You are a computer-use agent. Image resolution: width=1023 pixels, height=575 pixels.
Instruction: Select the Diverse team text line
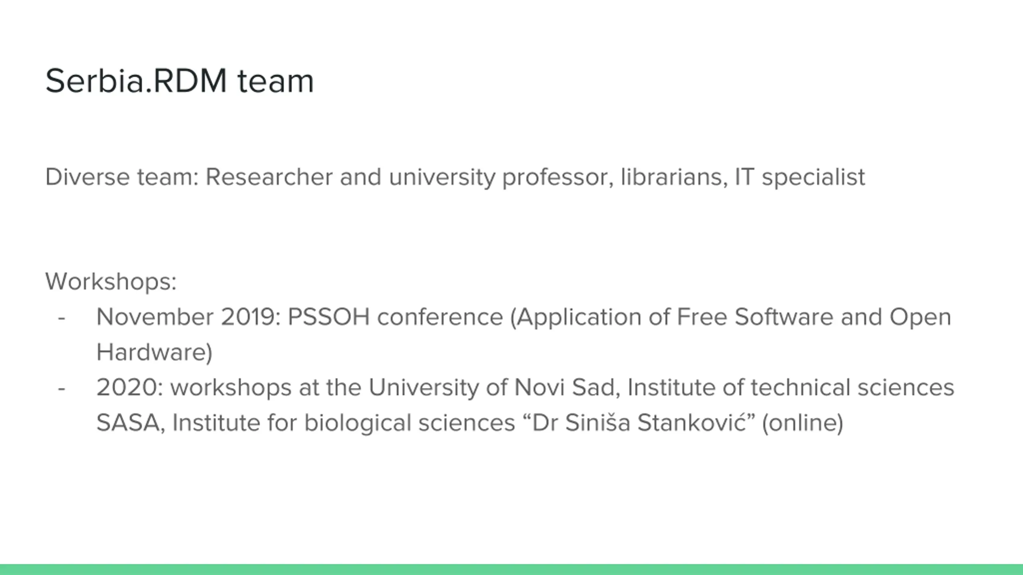coord(455,177)
